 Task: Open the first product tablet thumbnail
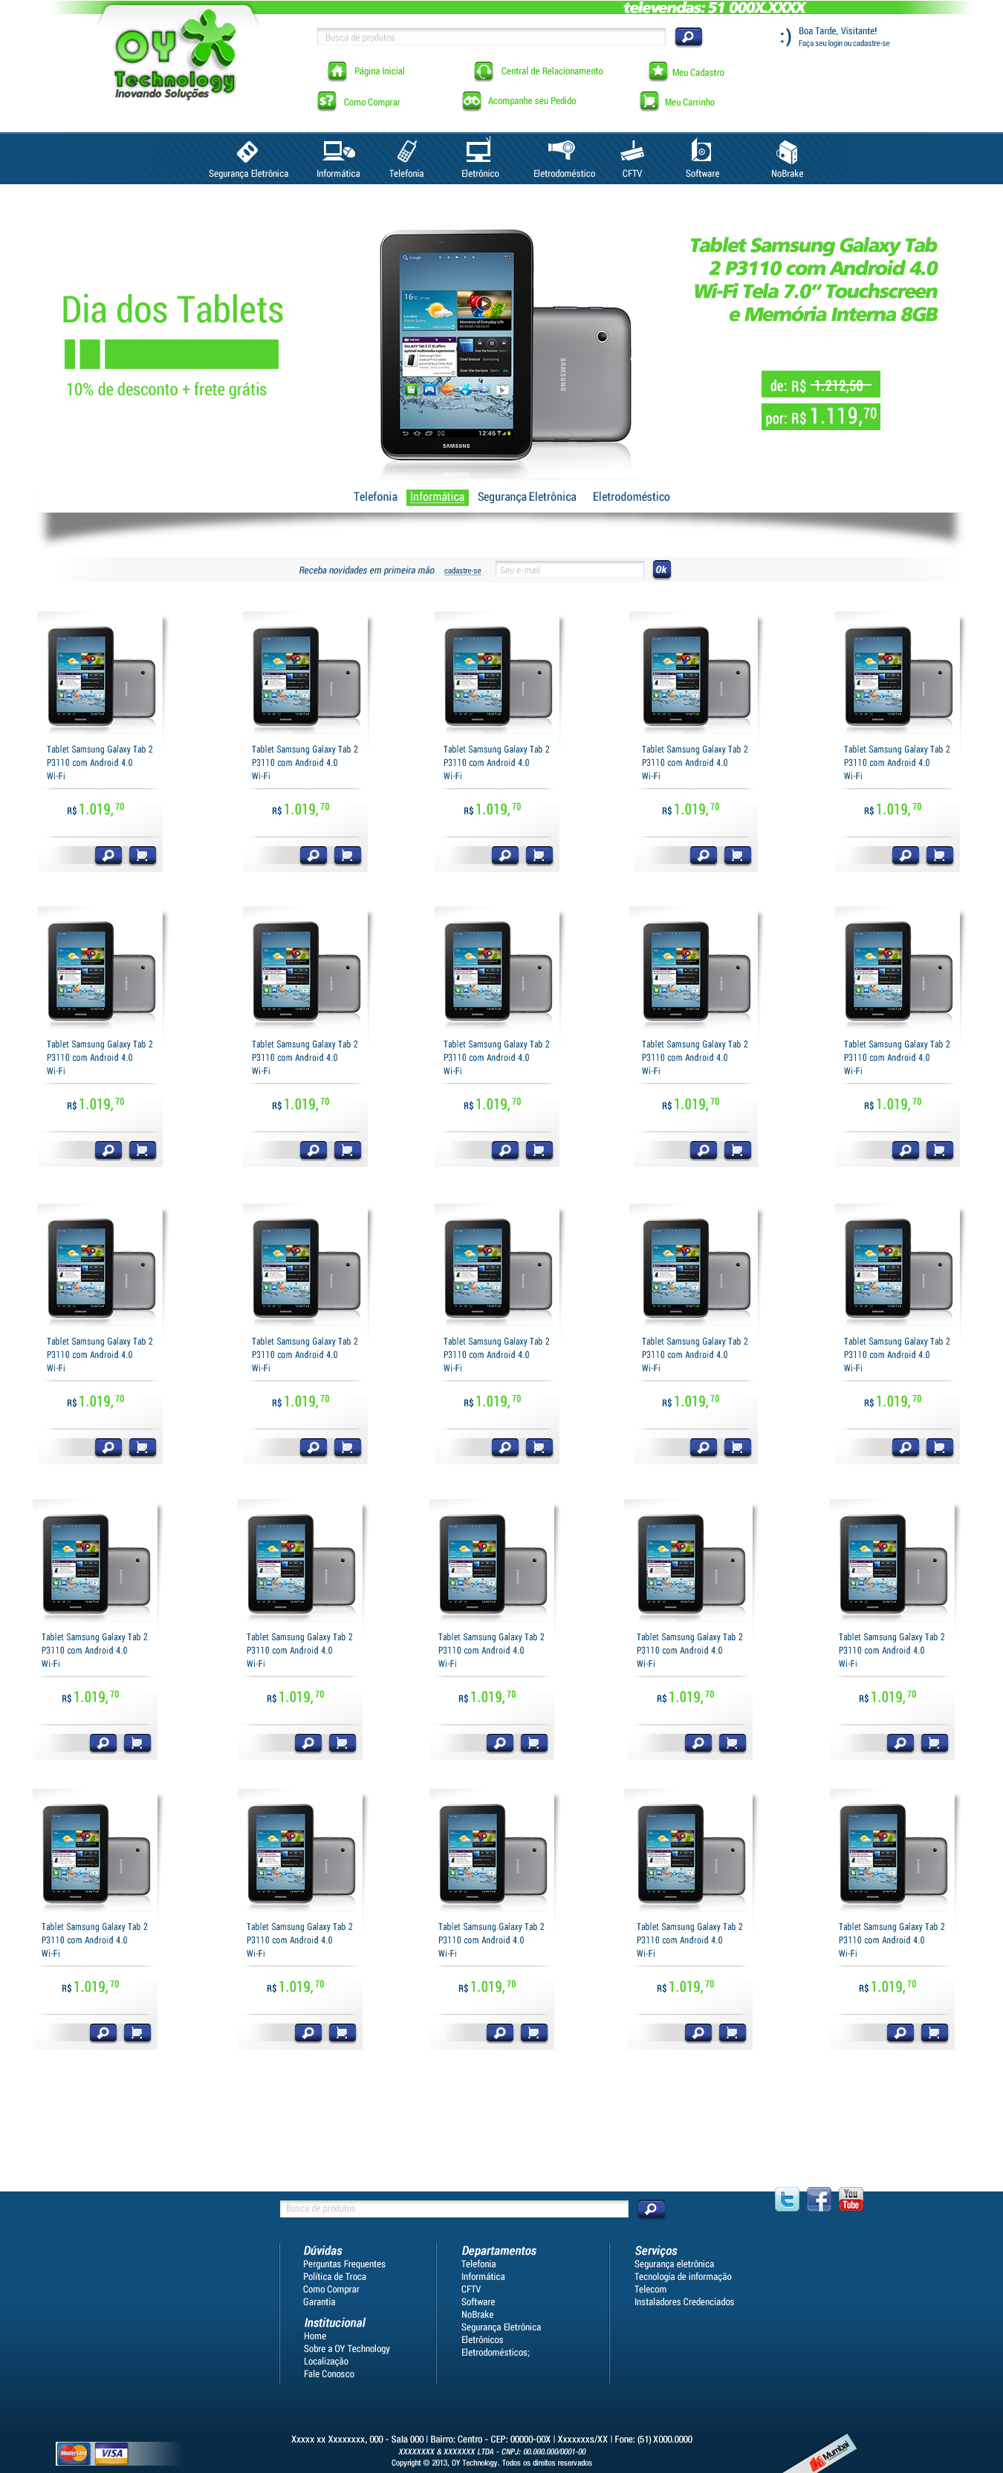[x=101, y=675]
